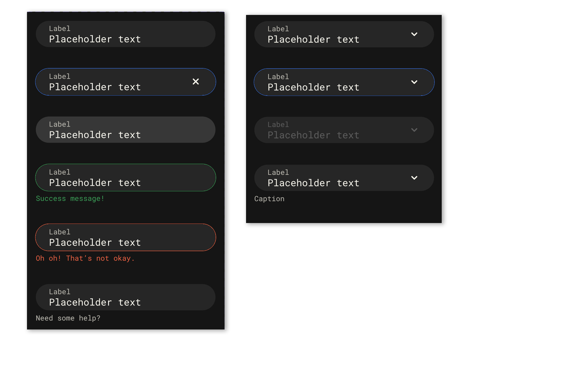Click the "Caption" text below the dropdown

point(269,199)
